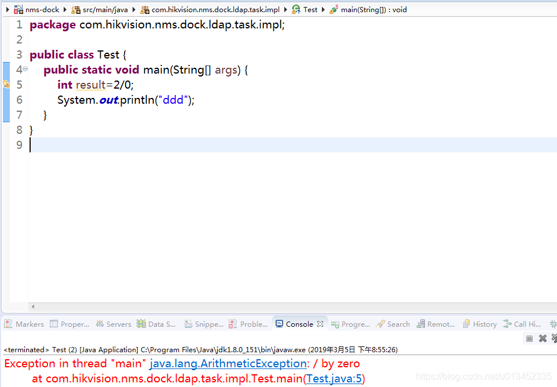Open the Data Source Explorer tab
This screenshot has height=387, width=557.
coord(156,324)
